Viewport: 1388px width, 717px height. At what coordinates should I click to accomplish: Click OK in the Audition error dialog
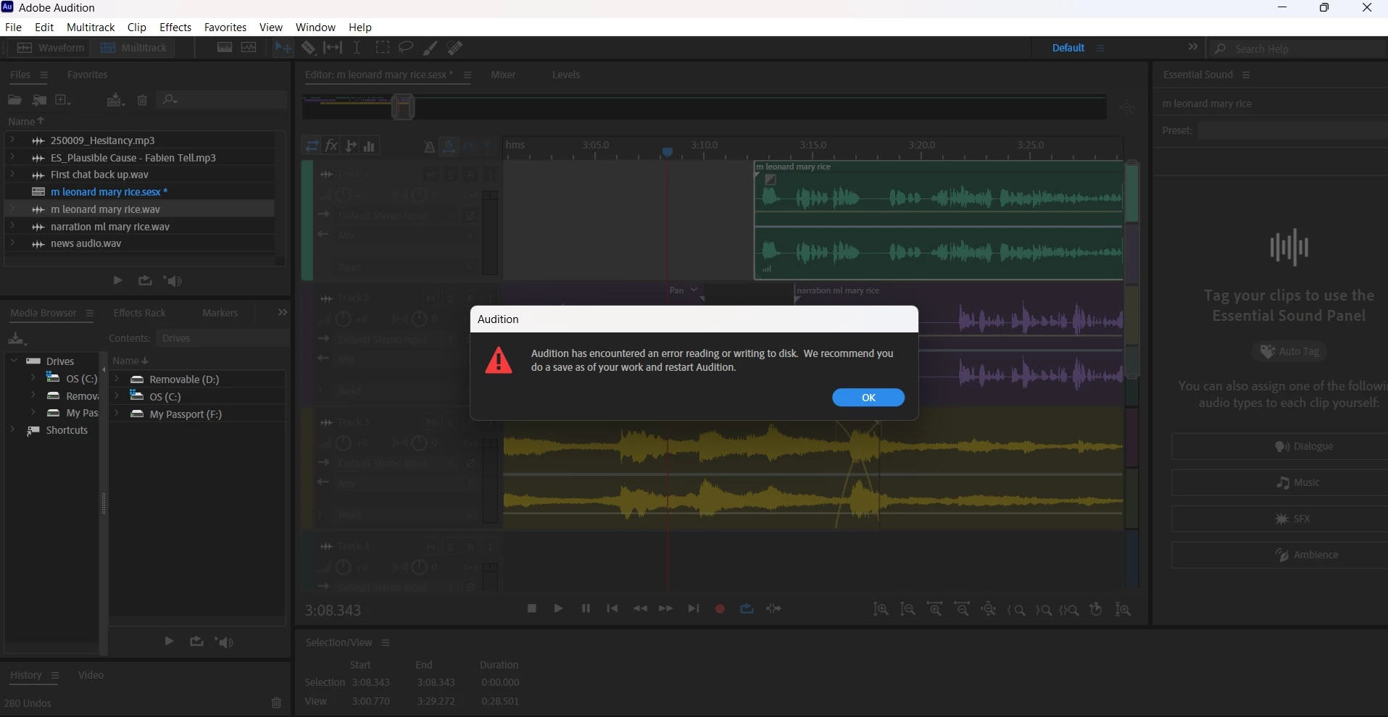(868, 398)
